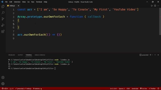
Task: Open the Terminal menu
Action: click(x=39, y=2)
